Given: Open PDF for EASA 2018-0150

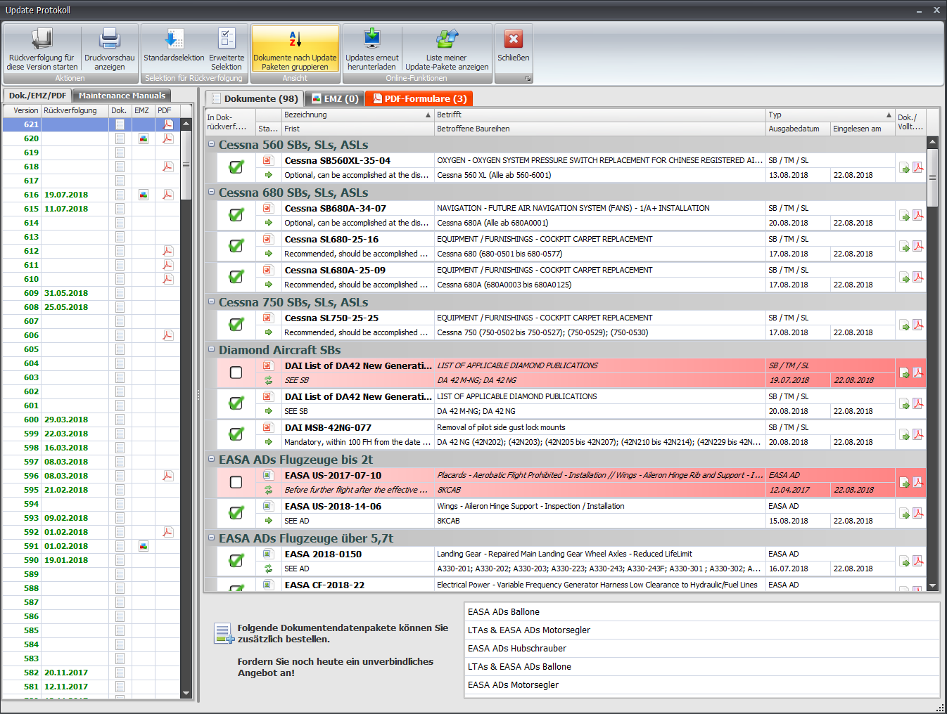Looking at the screenshot, I should coord(918,561).
